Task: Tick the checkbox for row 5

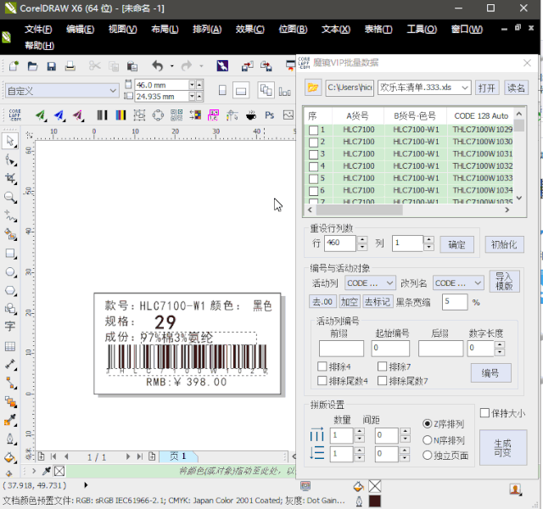Action: coord(313,179)
